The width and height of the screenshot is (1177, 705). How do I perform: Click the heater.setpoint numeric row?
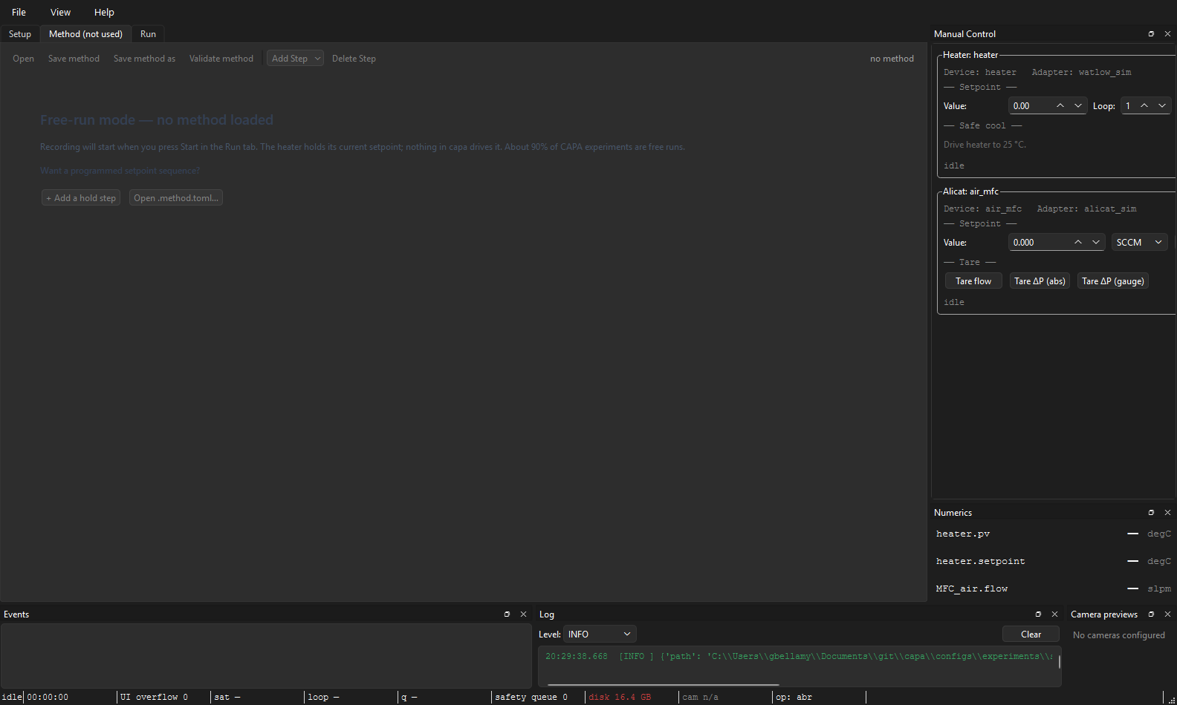[1054, 562]
